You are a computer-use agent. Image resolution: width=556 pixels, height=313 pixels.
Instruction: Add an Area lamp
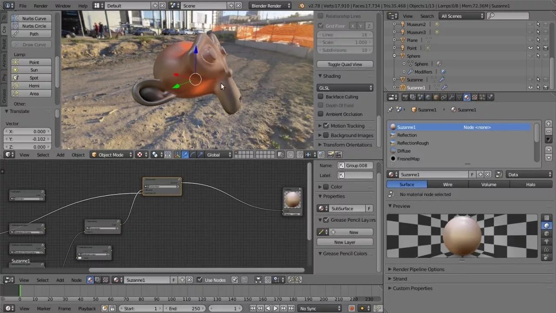coord(31,93)
